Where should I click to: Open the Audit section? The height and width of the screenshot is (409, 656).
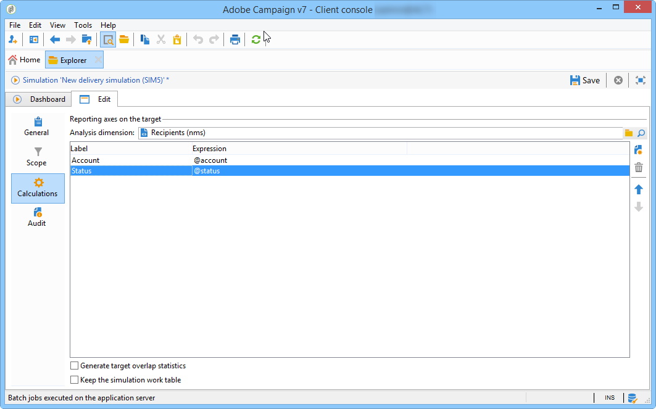point(36,218)
